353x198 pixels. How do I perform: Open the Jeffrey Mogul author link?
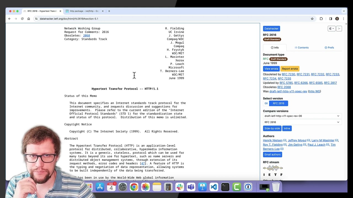pos(297,141)
